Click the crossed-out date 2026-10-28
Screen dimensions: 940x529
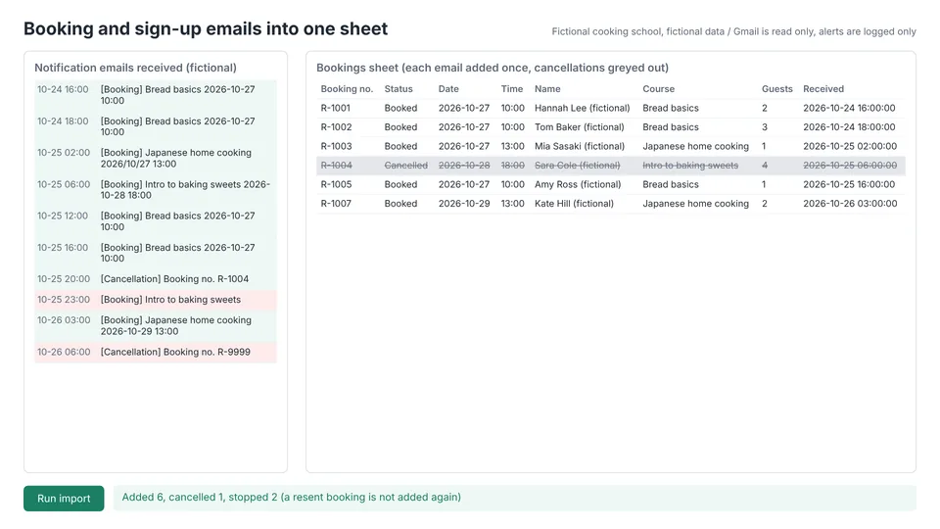coord(464,166)
